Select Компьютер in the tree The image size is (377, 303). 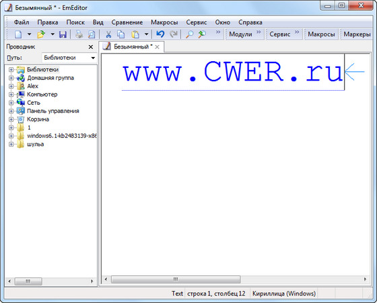tap(42, 95)
